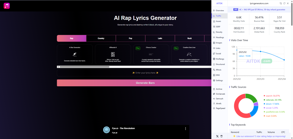
Task: Open Links in the AITDK sidebar
Action: [219, 48]
